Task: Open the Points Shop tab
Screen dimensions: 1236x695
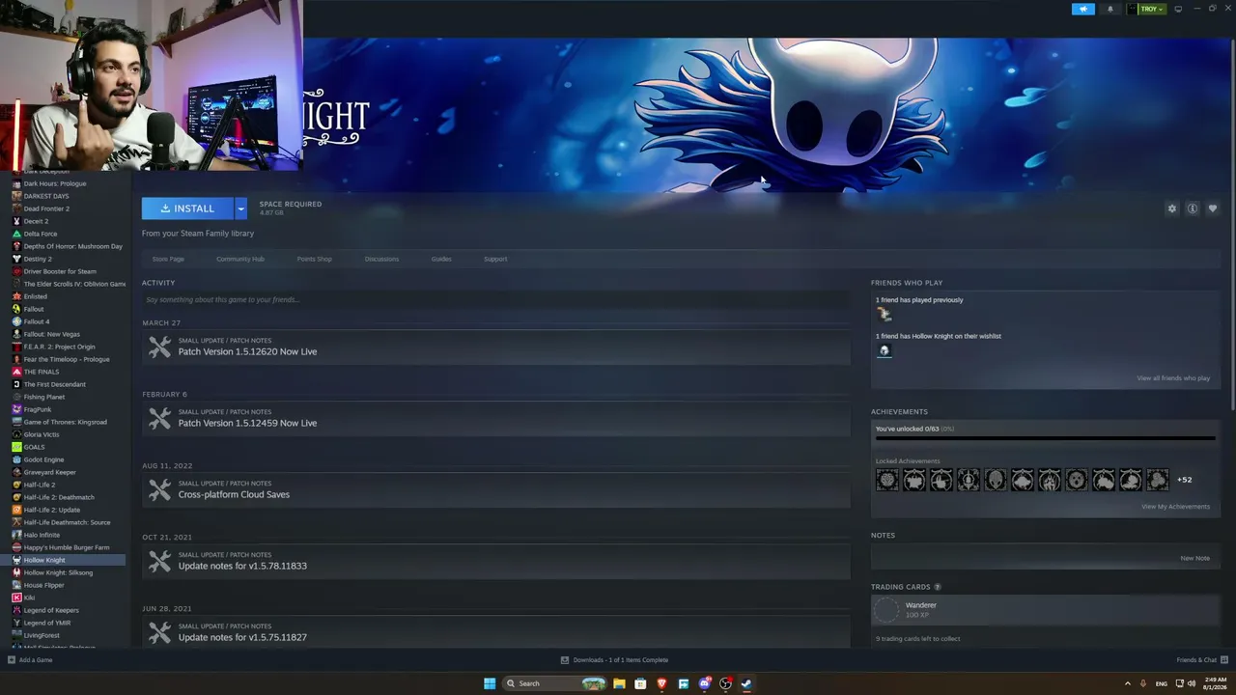Action: click(x=314, y=259)
